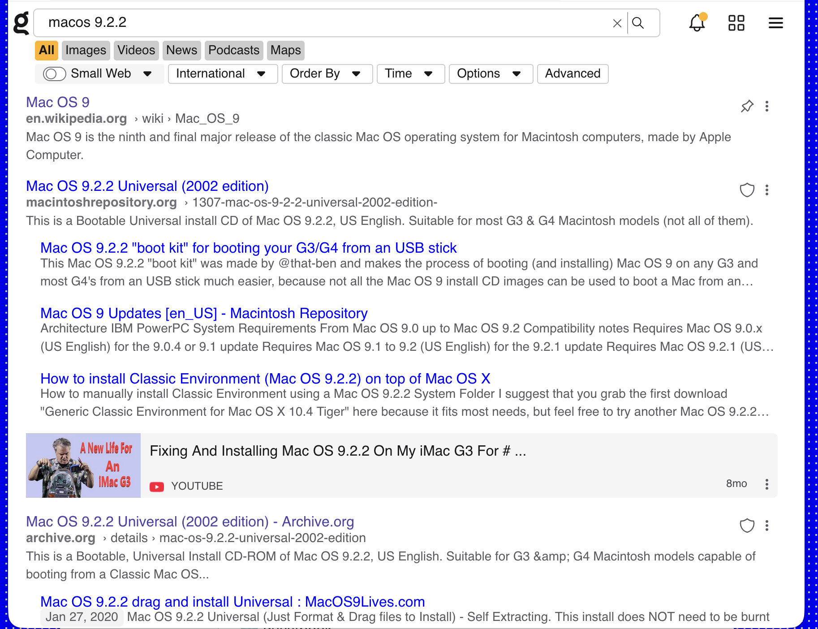Open the Time filter dropdown

coord(410,73)
